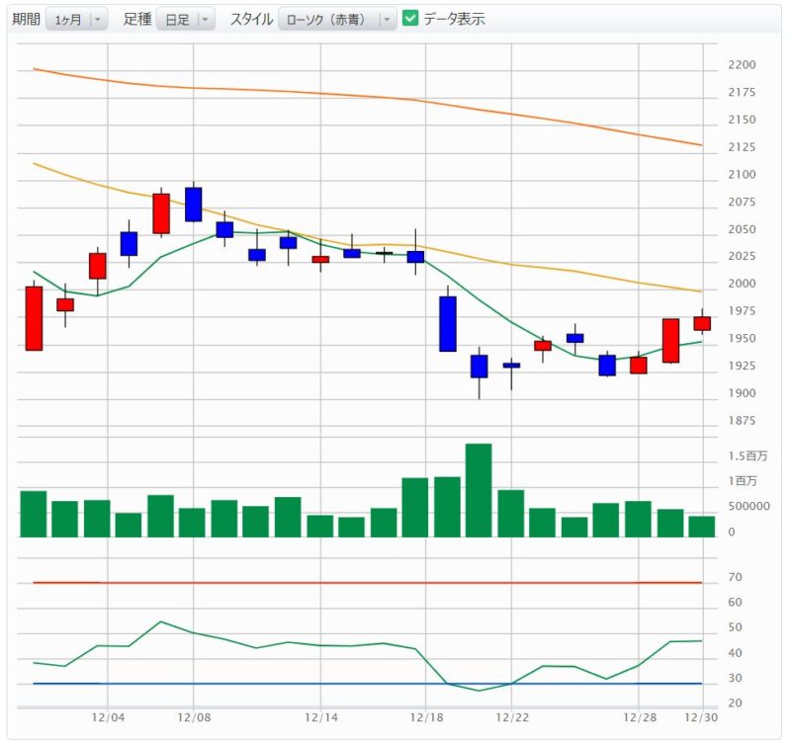
Task: Uncheck the データ表示 checkbox
Action: [411, 19]
